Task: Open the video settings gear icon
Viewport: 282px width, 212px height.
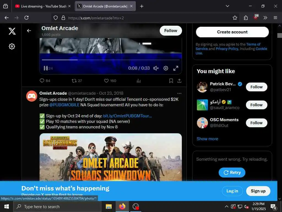Action: tap(166, 68)
